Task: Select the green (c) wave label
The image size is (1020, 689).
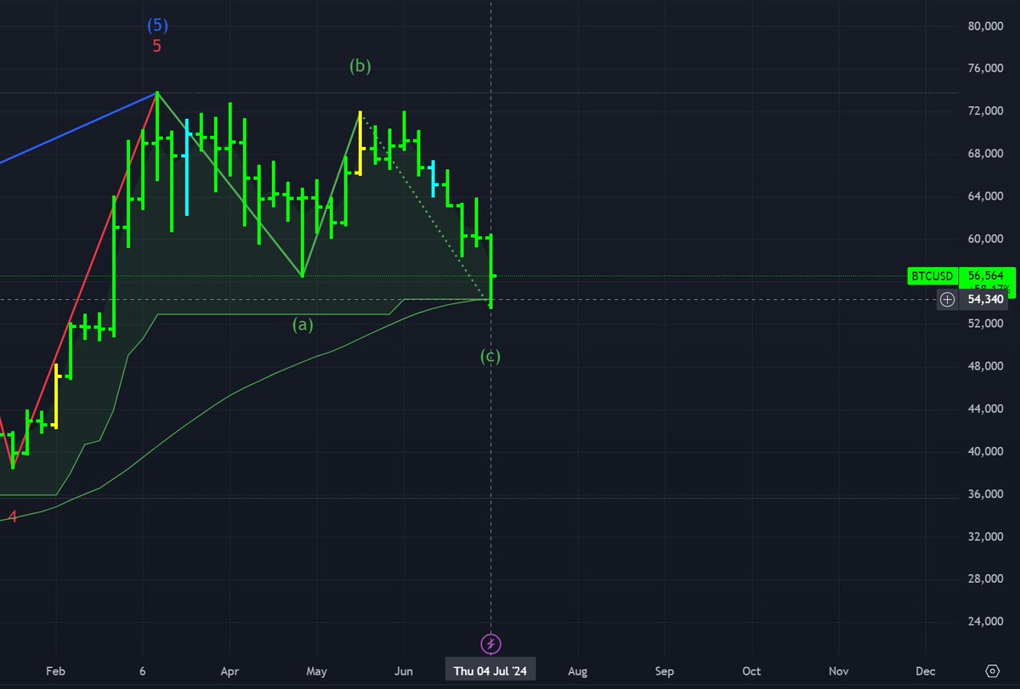Action: click(490, 356)
